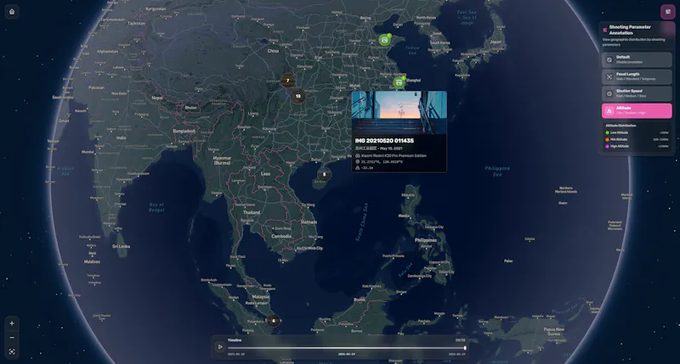The height and width of the screenshot is (364, 680).
Task: Open the cluster marker labeled 7
Action: coord(287,81)
